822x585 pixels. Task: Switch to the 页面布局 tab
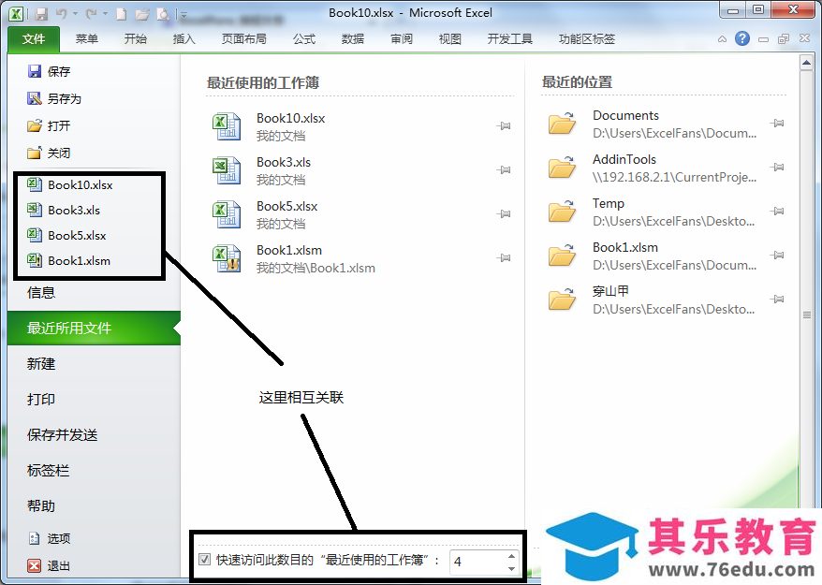(243, 38)
